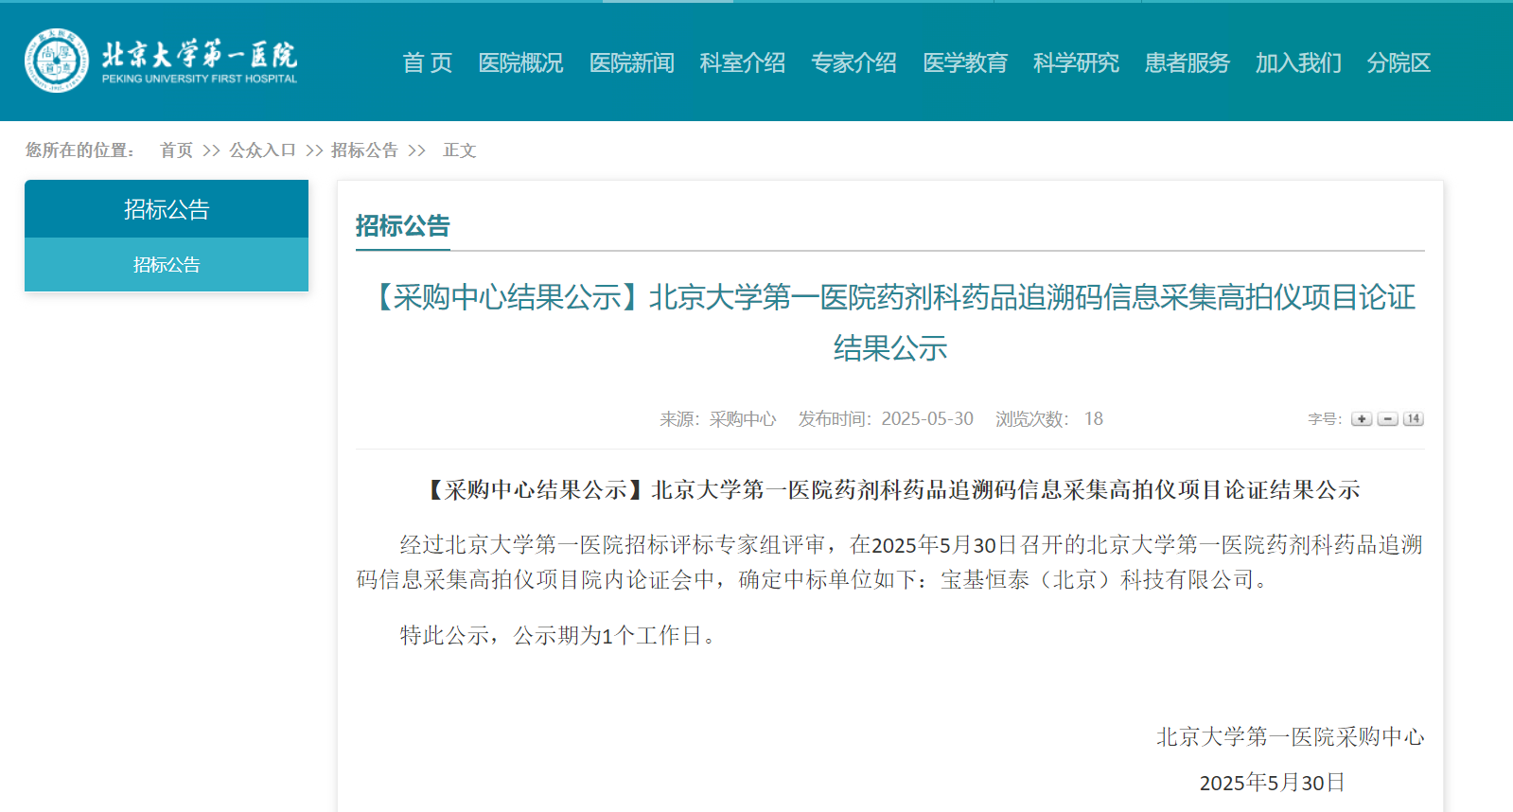Decrease font size with the minus icon

1387,419
